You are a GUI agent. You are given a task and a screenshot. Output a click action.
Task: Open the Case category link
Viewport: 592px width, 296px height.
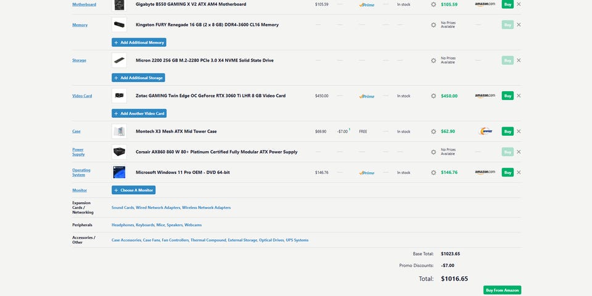76,131
